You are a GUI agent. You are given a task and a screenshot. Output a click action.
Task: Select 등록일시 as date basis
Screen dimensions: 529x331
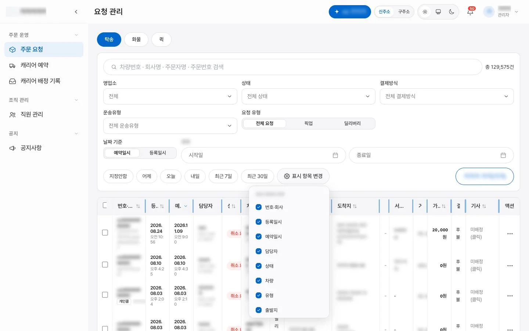(x=158, y=153)
